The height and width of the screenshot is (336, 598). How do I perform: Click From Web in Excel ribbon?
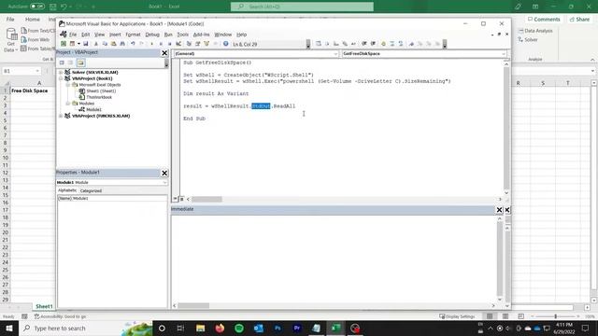coord(36,39)
